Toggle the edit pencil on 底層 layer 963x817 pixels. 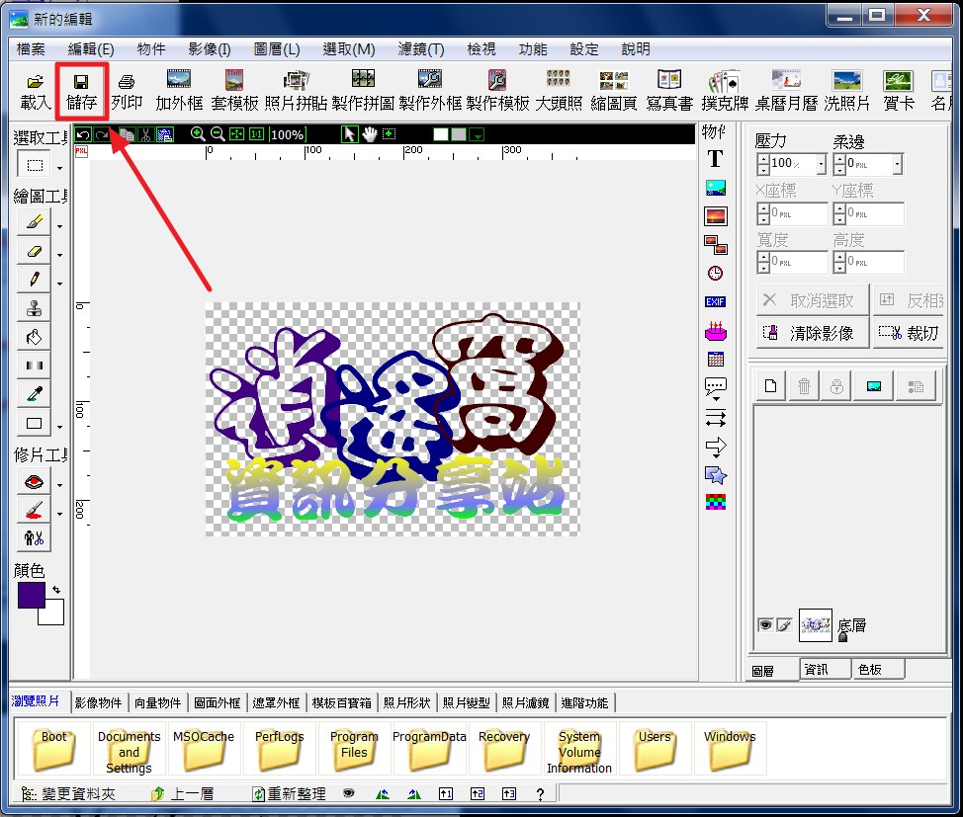click(x=784, y=625)
